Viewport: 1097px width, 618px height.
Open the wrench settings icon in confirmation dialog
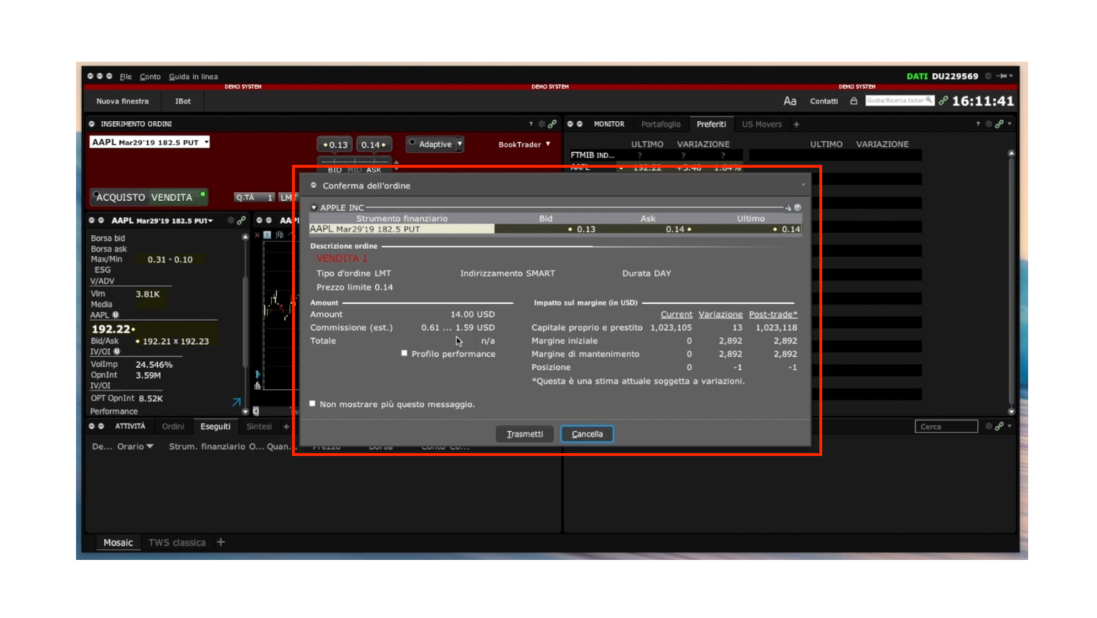tap(788, 208)
